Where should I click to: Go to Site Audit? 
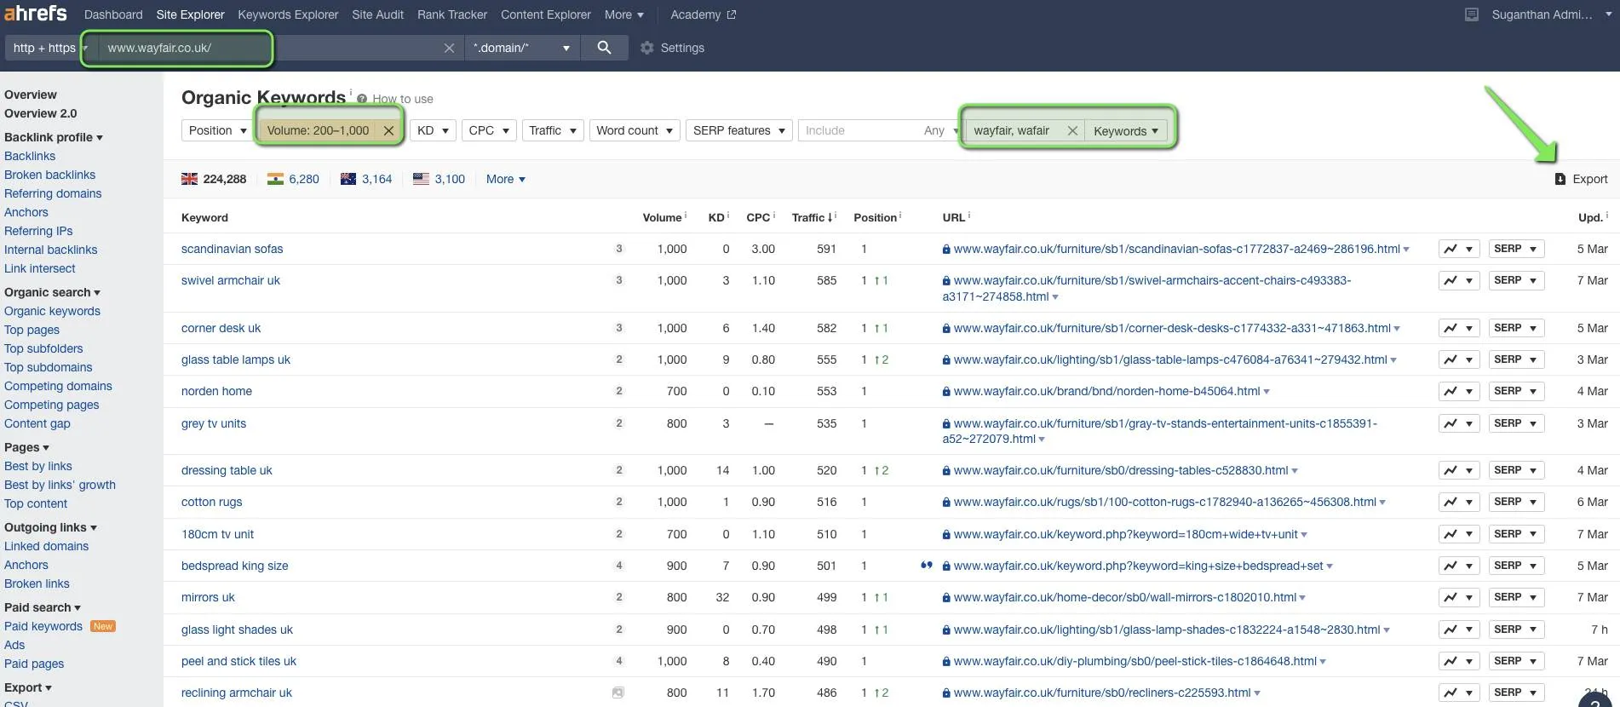click(377, 14)
